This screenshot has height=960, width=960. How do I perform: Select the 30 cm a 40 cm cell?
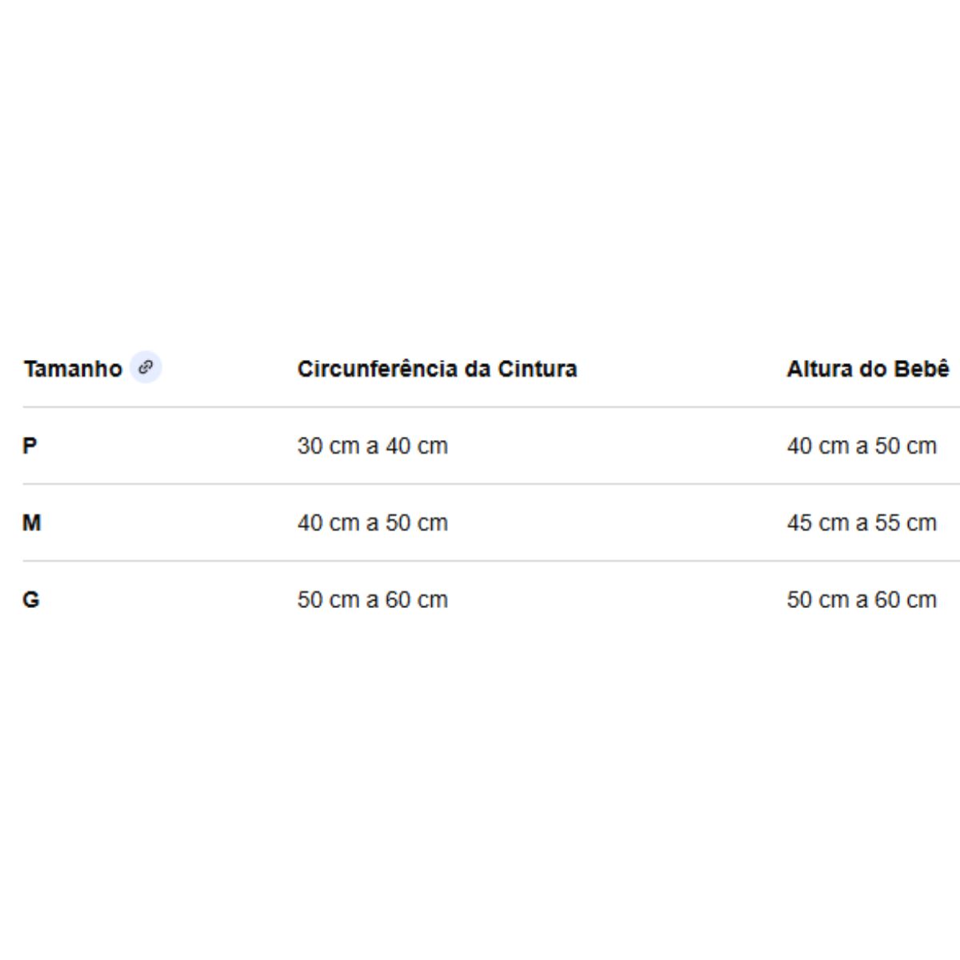[372, 446]
